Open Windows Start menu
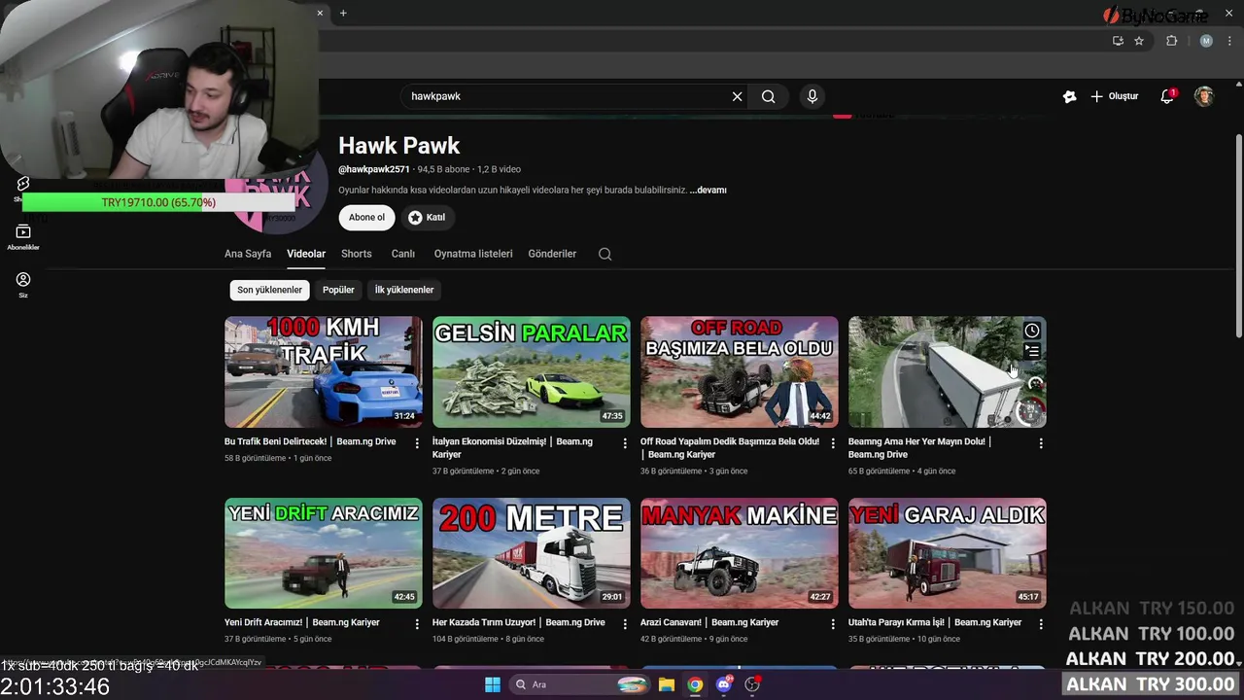The image size is (1244, 700). click(x=493, y=684)
